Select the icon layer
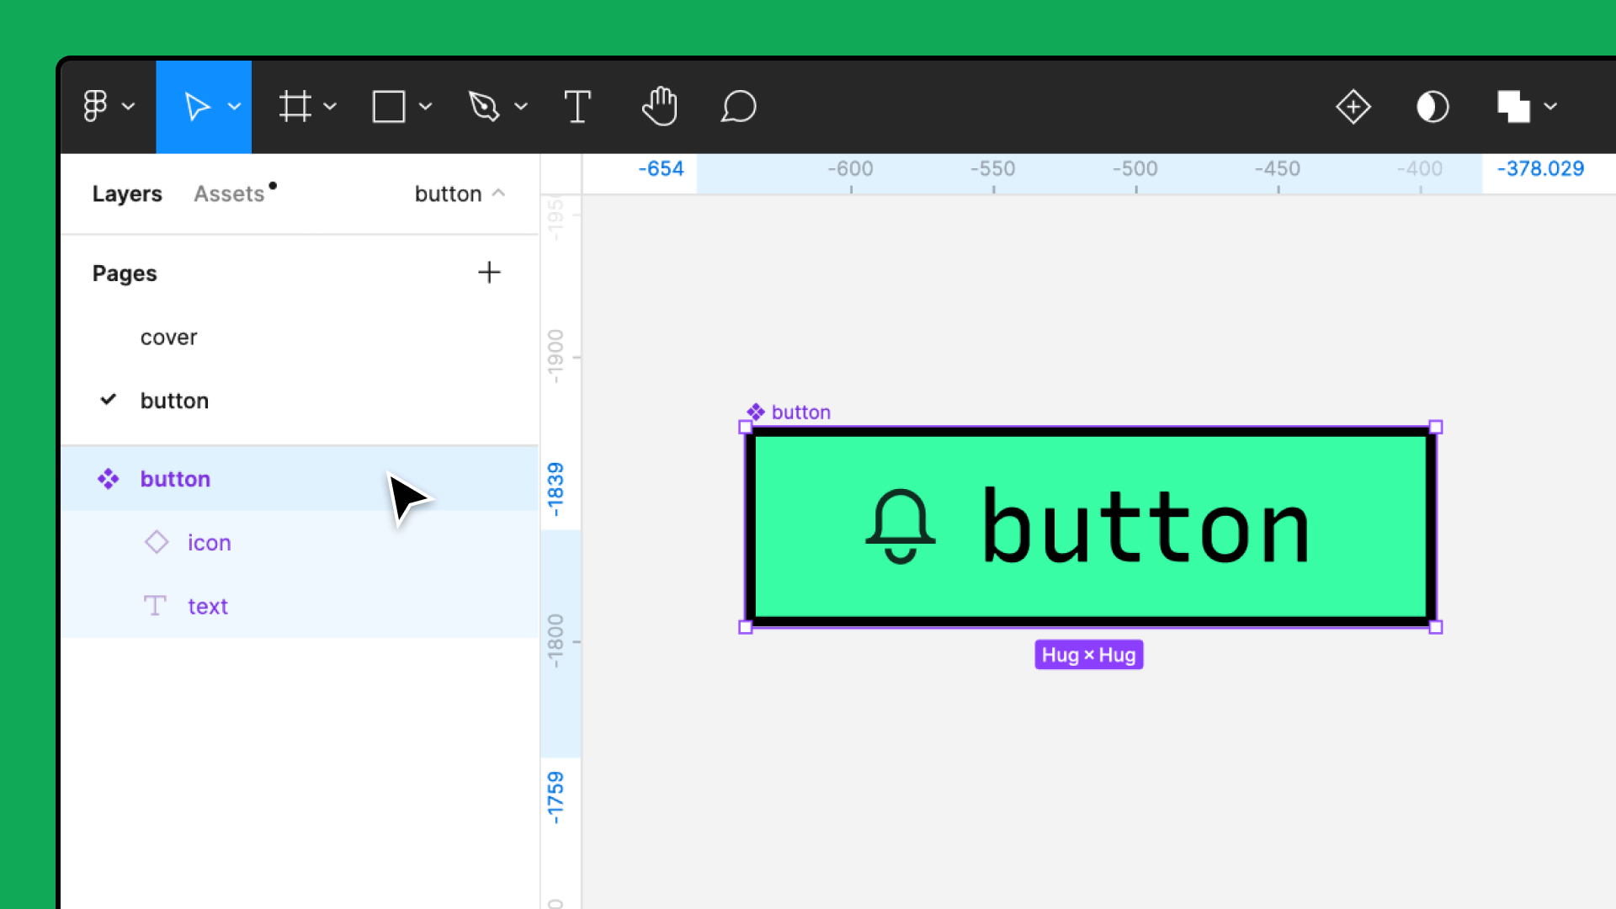 click(x=209, y=543)
